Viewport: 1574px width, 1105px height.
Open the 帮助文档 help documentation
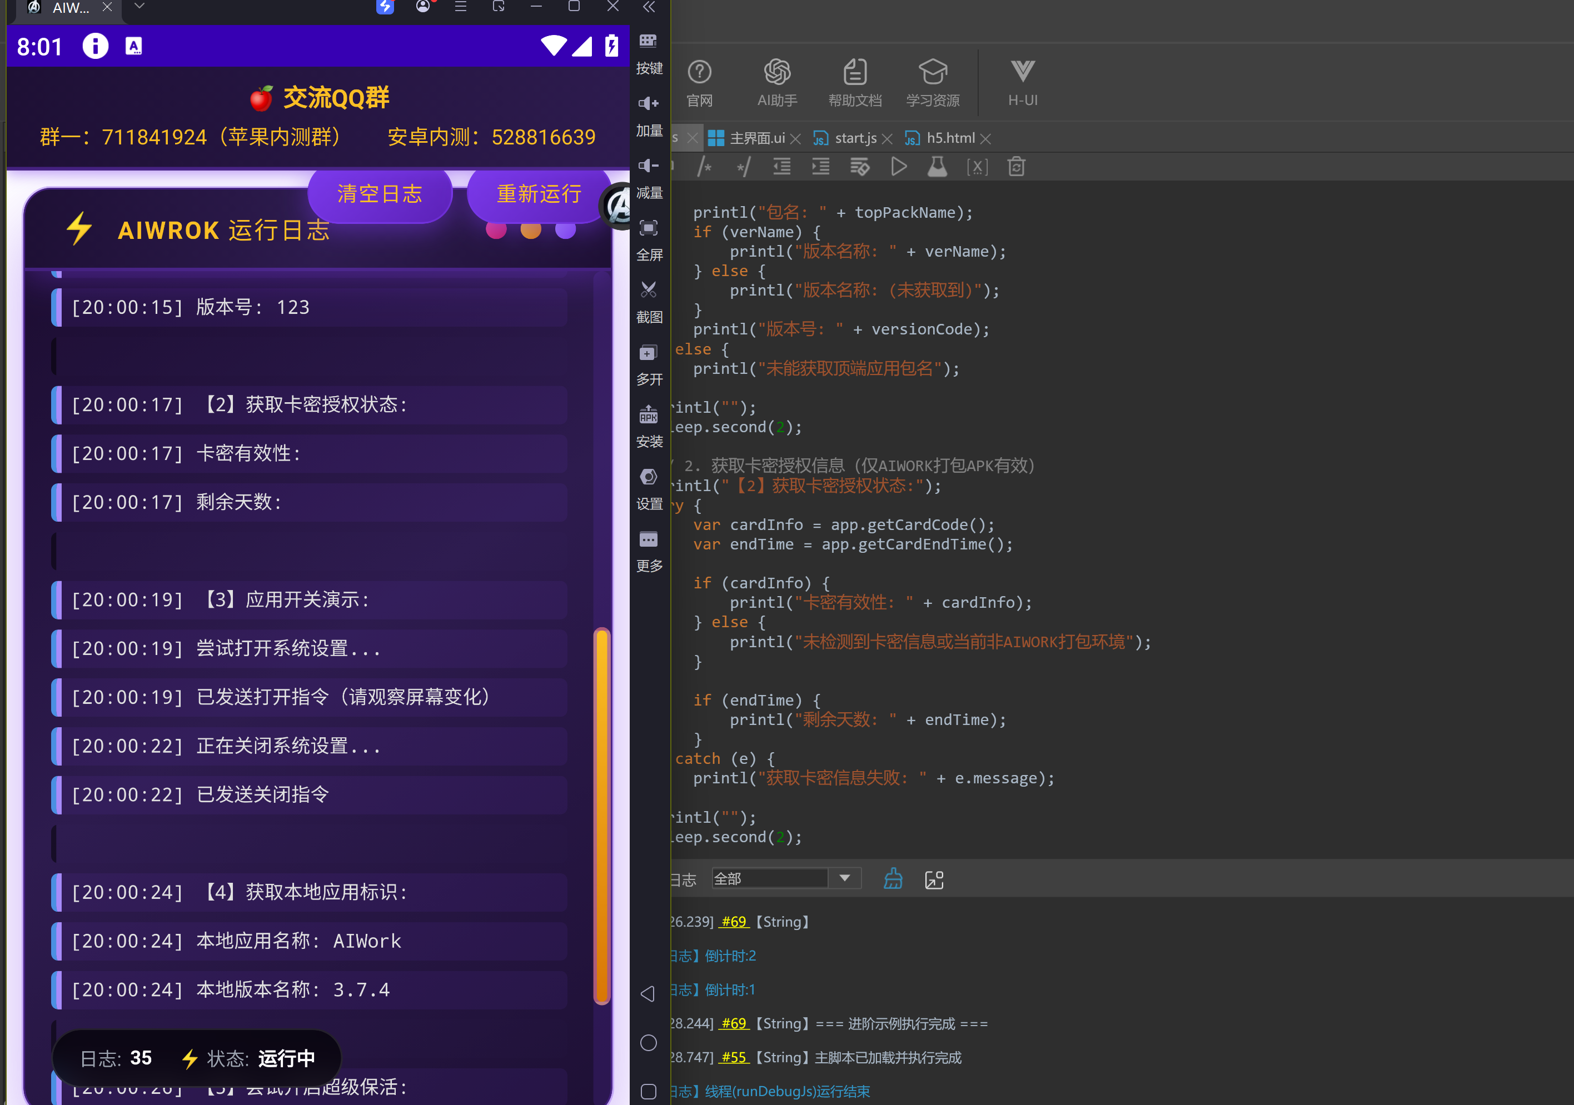(x=855, y=82)
